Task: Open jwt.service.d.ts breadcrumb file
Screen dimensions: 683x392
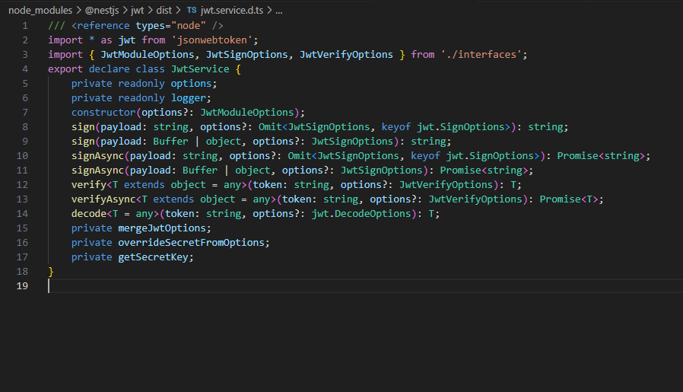Action: click(232, 11)
